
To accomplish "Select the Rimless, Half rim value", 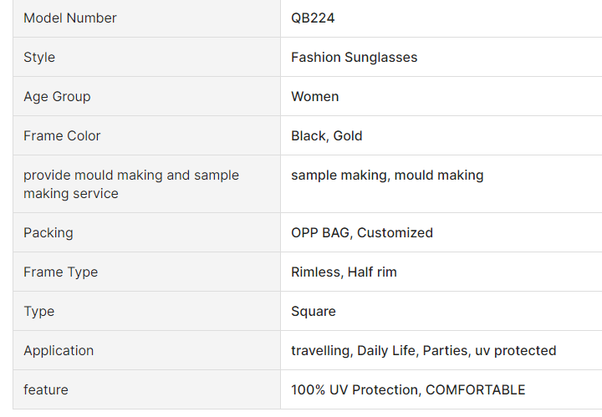I will coord(344,272).
